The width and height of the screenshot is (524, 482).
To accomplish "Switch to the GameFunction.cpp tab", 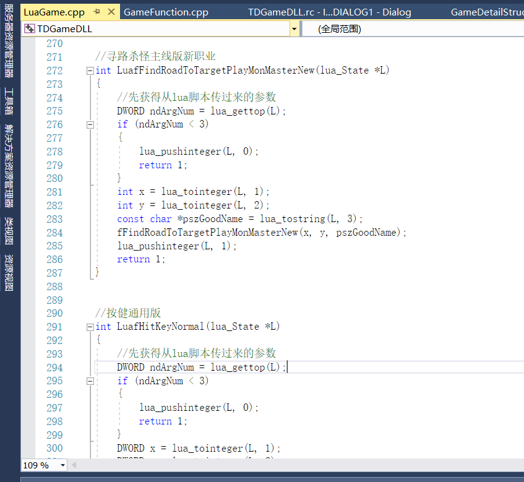I will point(166,12).
